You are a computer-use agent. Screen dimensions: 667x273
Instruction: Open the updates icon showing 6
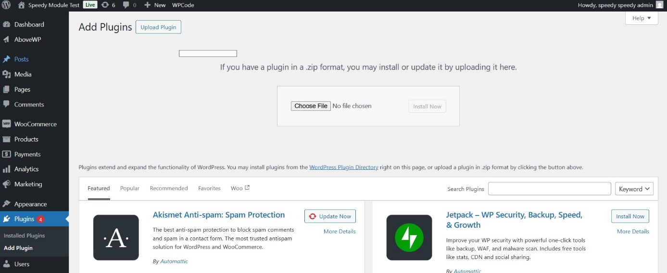click(105, 5)
